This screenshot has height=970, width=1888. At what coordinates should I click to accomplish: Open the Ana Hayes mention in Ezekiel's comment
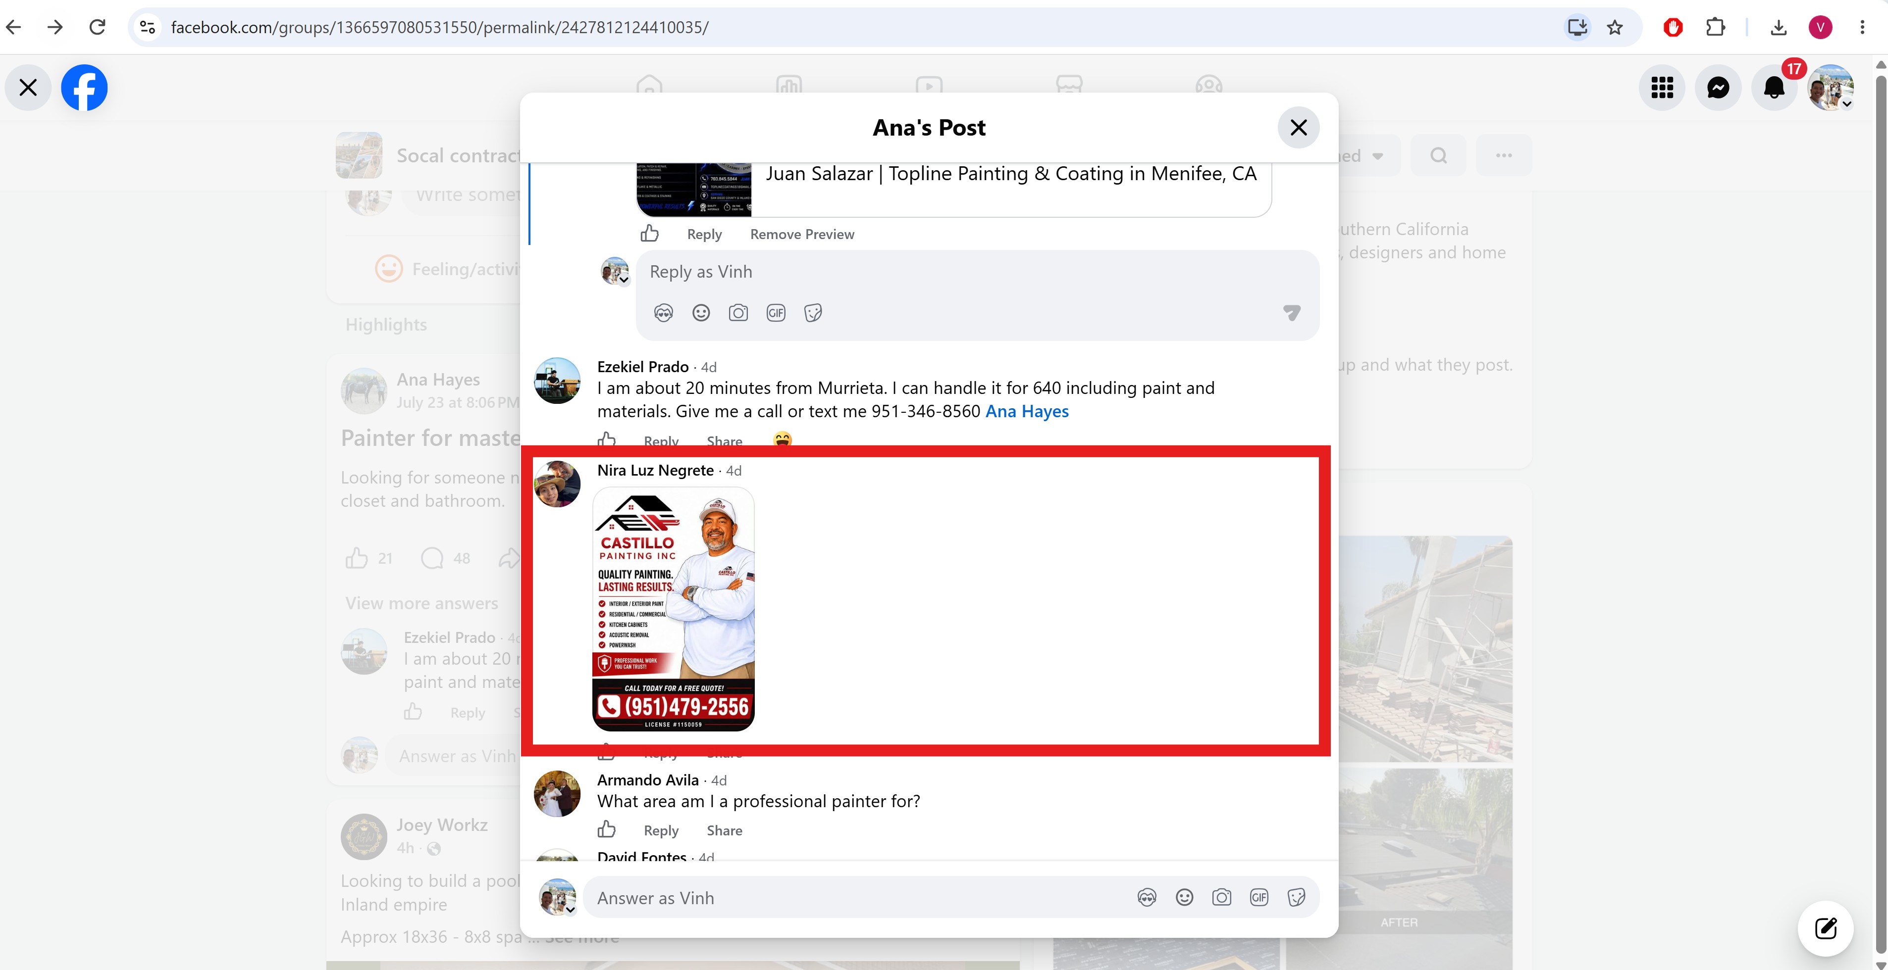coord(1027,412)
